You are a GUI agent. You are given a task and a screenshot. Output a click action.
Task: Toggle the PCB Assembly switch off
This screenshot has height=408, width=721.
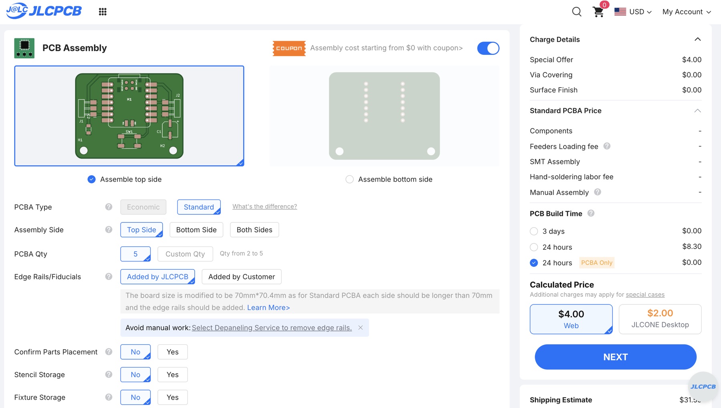point(488,48)
